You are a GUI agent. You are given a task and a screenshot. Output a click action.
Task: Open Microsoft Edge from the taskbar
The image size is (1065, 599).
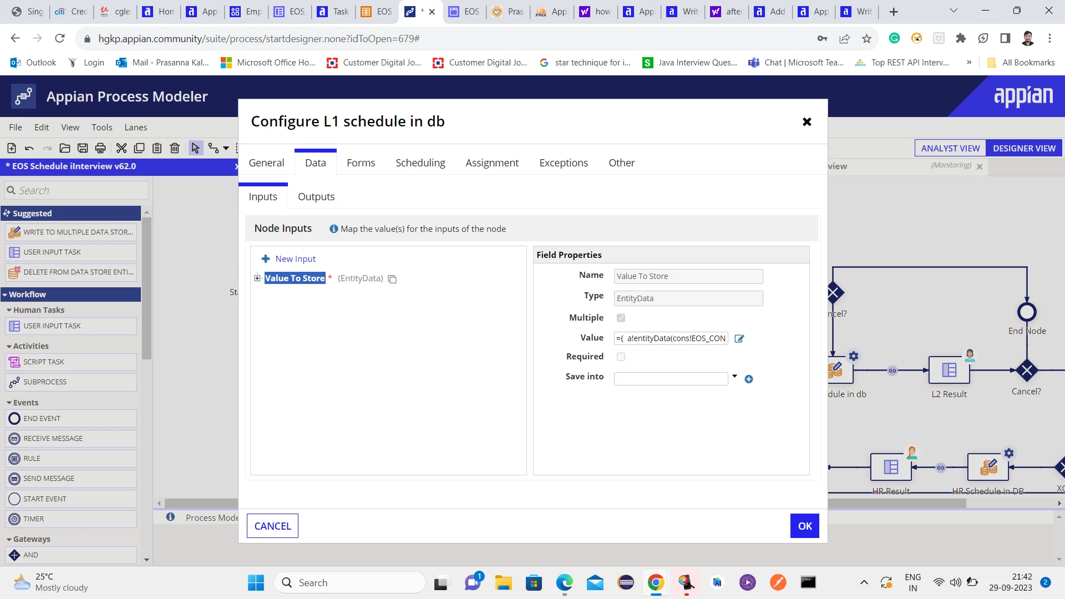(564, 582)
